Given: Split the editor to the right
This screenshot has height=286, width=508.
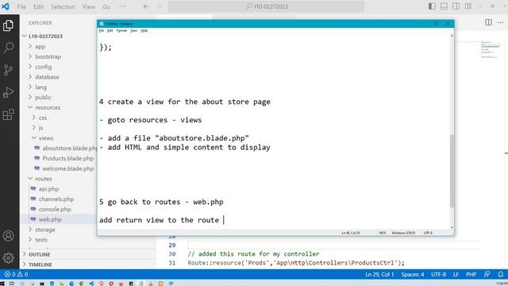Looking at the screenshot, I should coord(488,22).
